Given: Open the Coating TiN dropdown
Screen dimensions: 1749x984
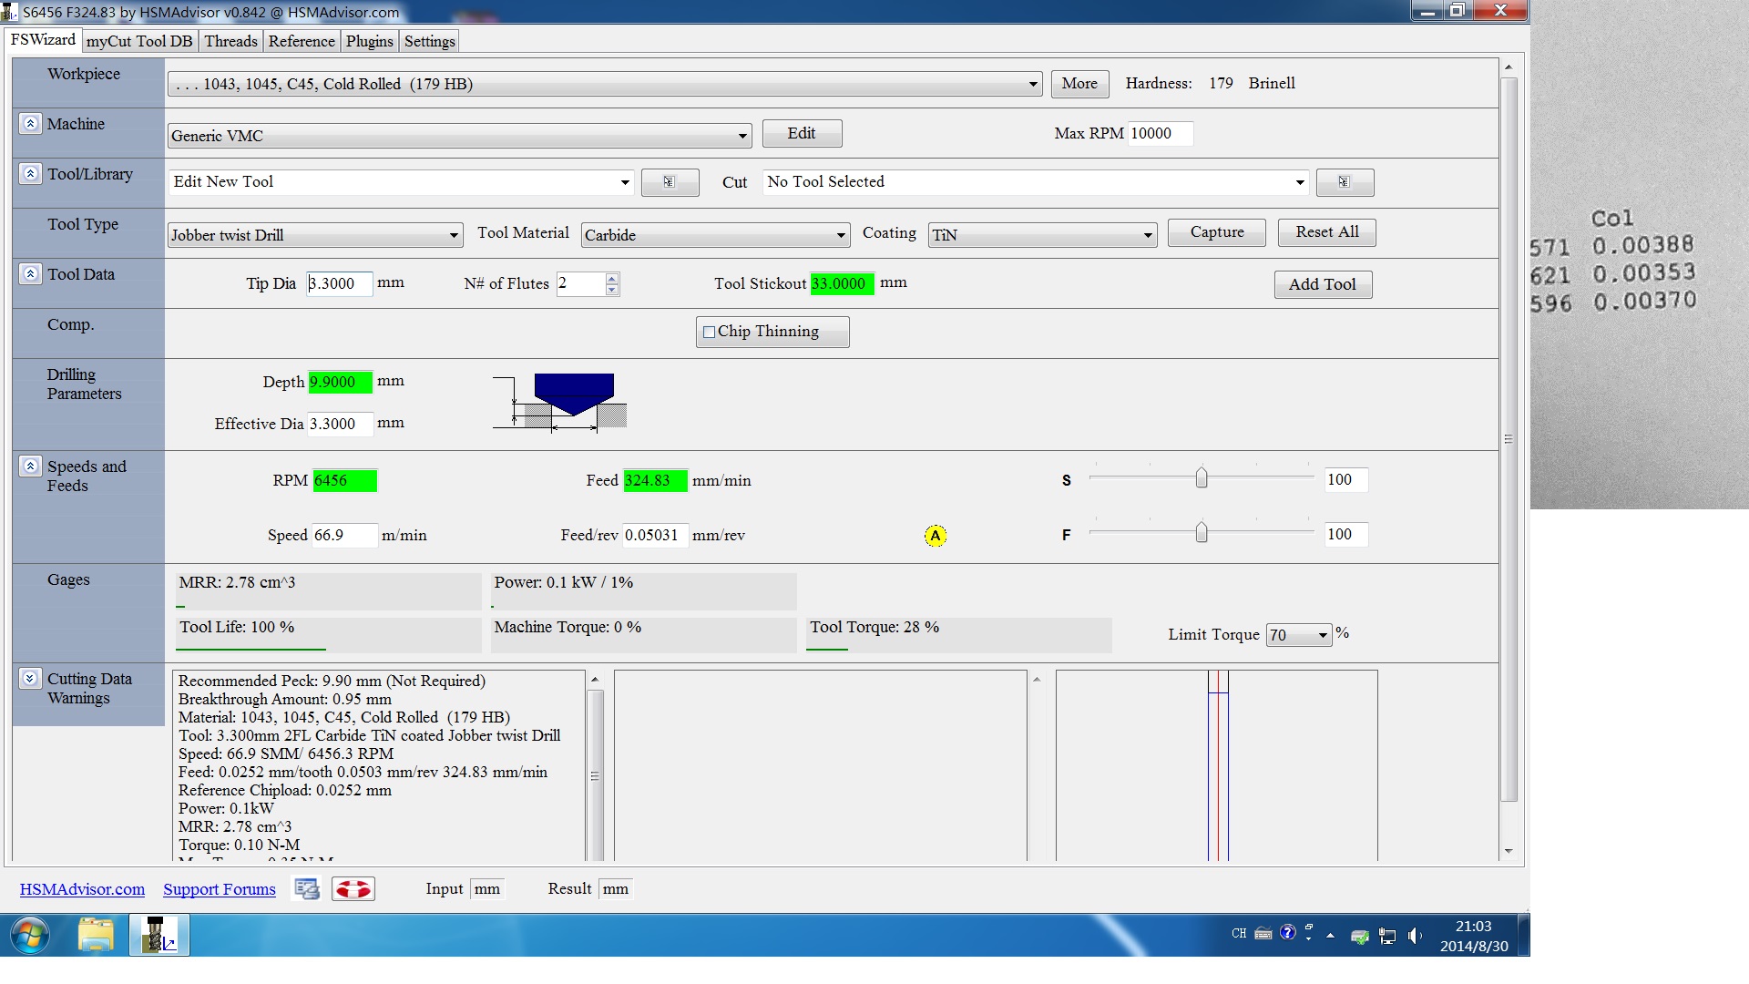Looking at the screenshot, I should [x=1147, y=235].
